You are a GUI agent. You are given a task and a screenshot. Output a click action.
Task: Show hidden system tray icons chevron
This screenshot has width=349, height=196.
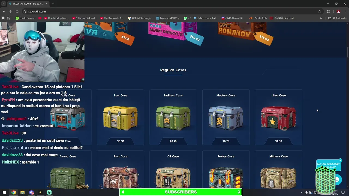coord(302,192)
